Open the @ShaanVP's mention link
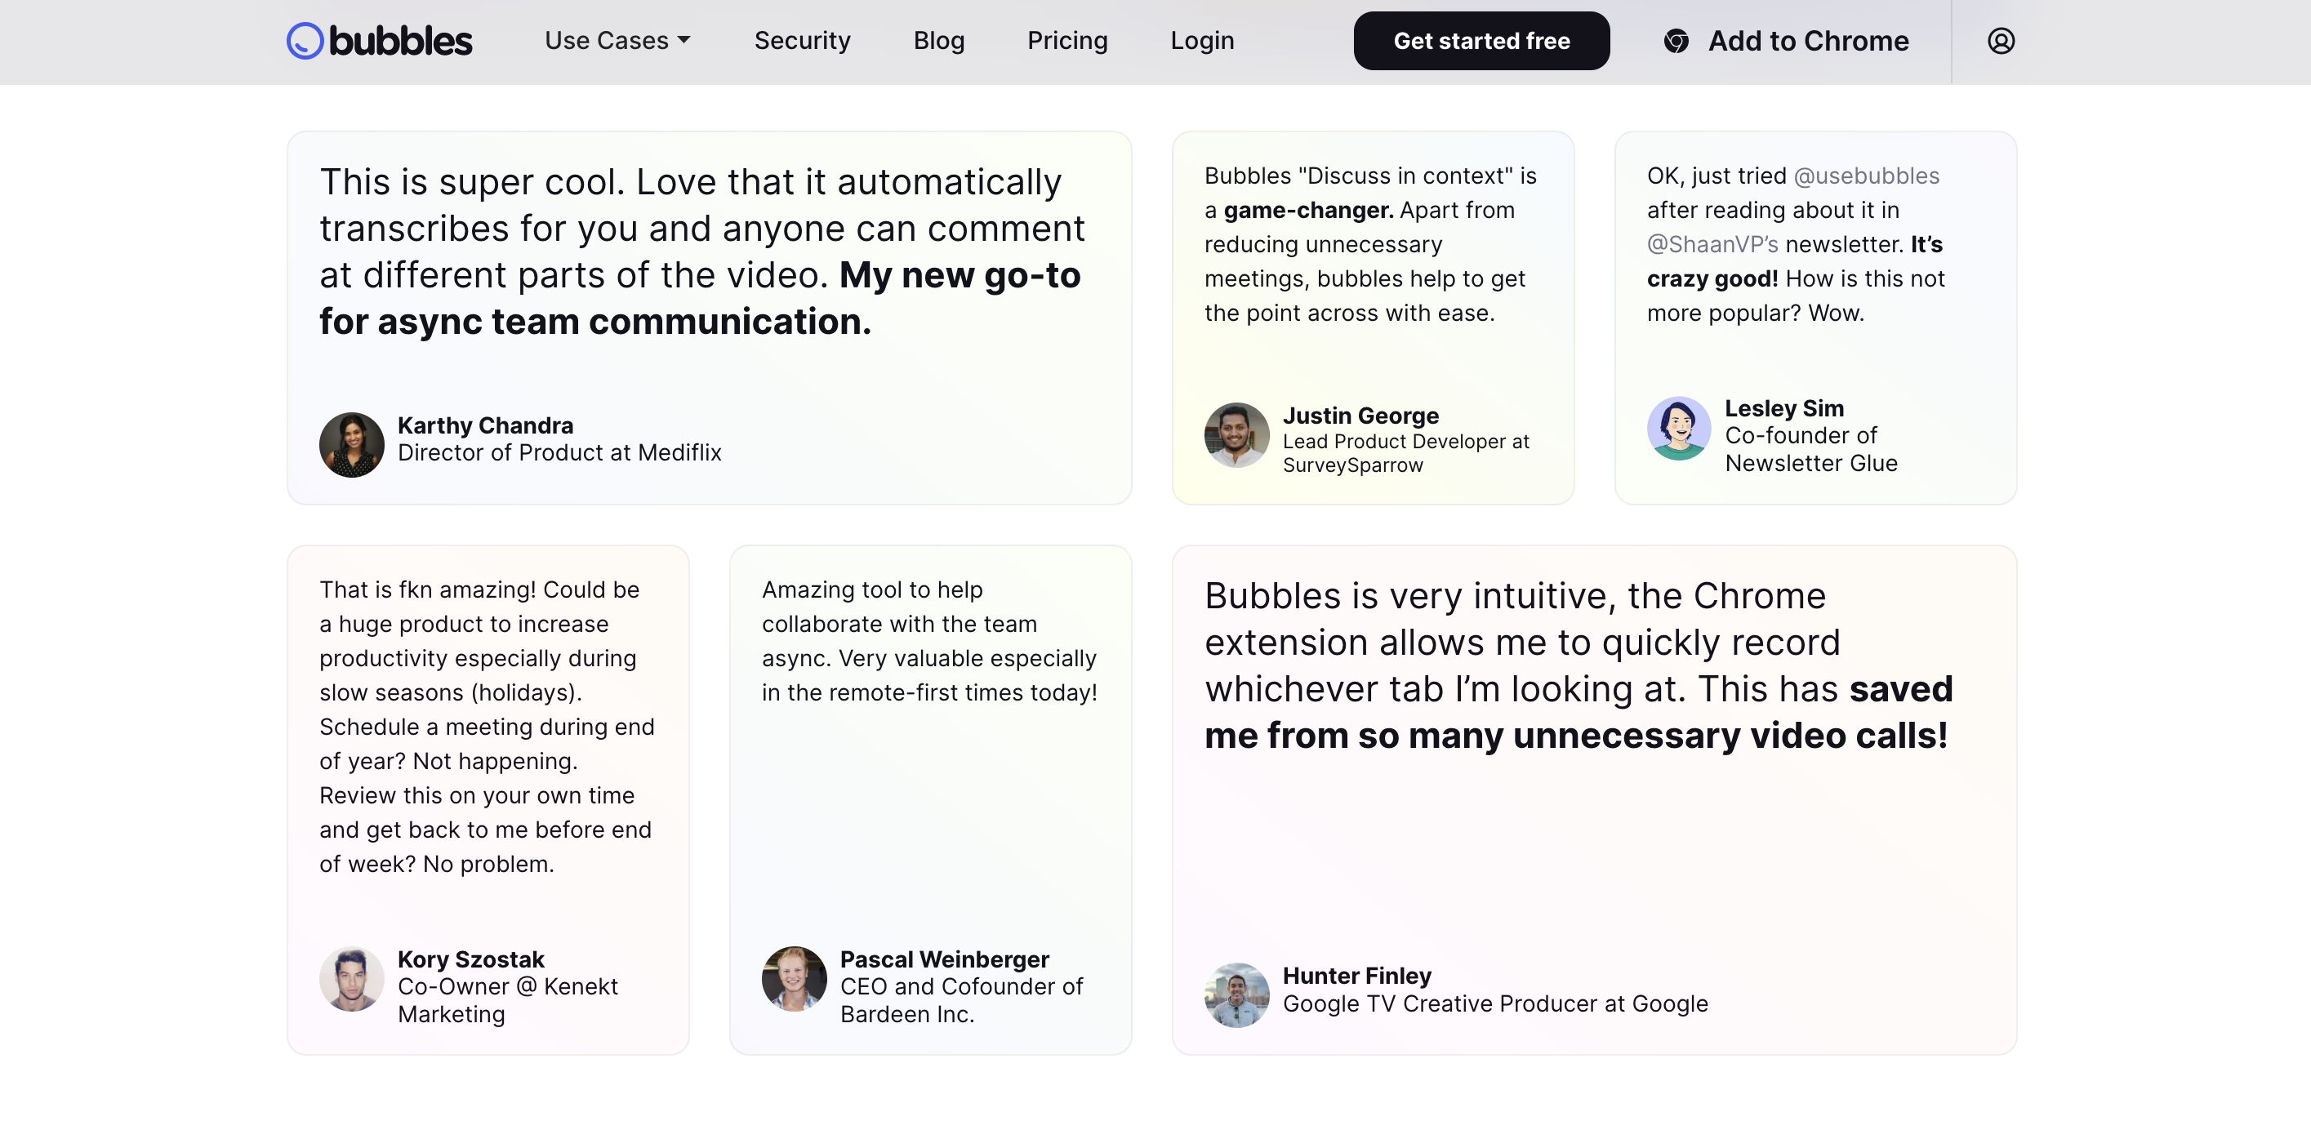 [x=1712, y=245]
